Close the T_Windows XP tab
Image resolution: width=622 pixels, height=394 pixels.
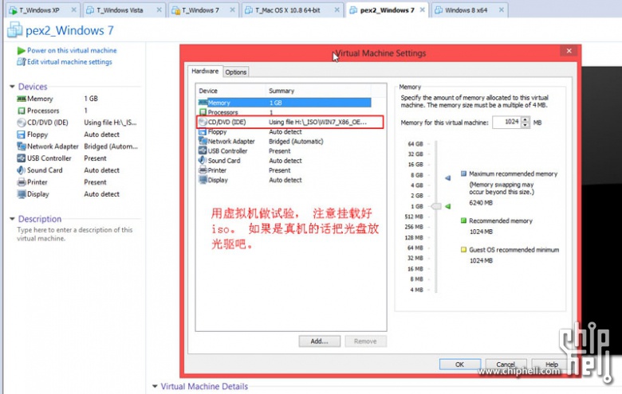click(74, 10)
